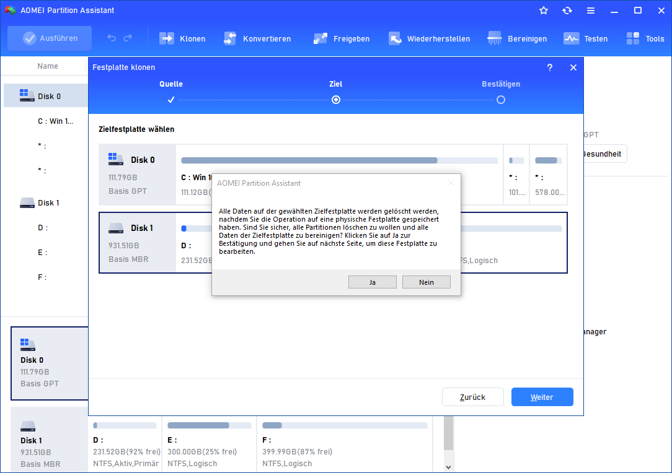Image resolution: width=672 pixels, height=473 pixels.
Task: Click the undo arrow in toolbar
Action: [x=112, y=38]
